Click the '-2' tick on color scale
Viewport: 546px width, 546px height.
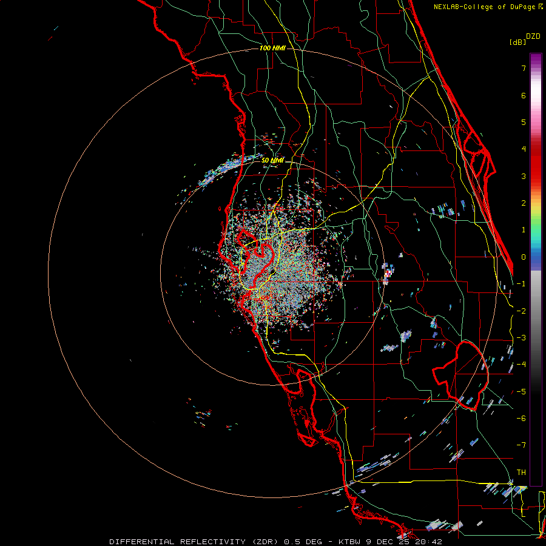click(521, 311)
